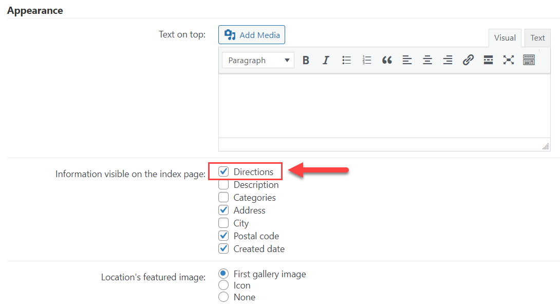Switch to the Text editor tab
The height and width of the screenshot is (308, 560).
(537, 38)
